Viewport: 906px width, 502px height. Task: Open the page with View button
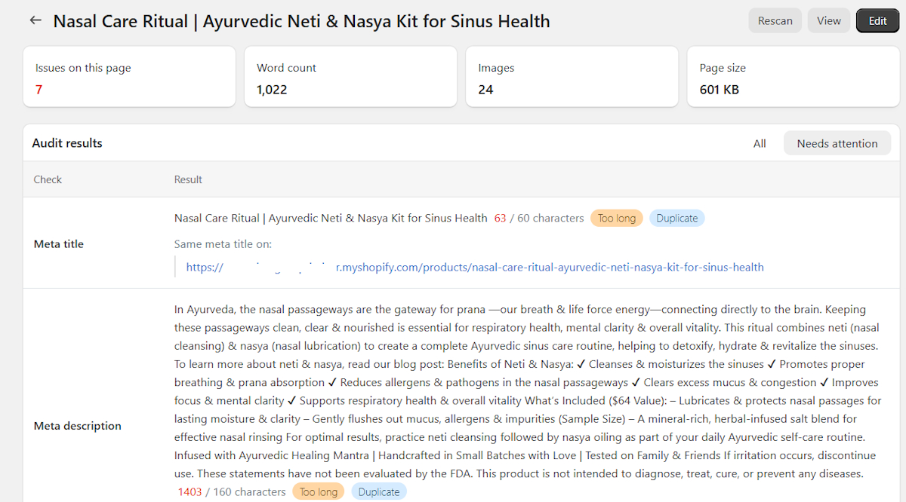829,20
